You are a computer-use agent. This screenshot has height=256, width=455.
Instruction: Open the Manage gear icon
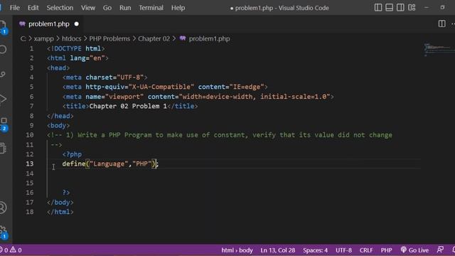3,232
